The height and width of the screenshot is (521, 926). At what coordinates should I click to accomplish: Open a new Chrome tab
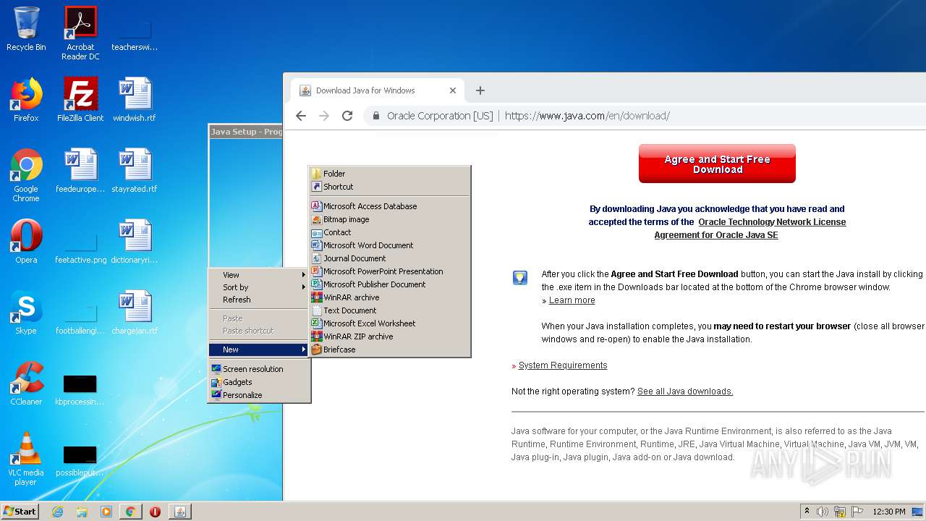click(480, 90)
